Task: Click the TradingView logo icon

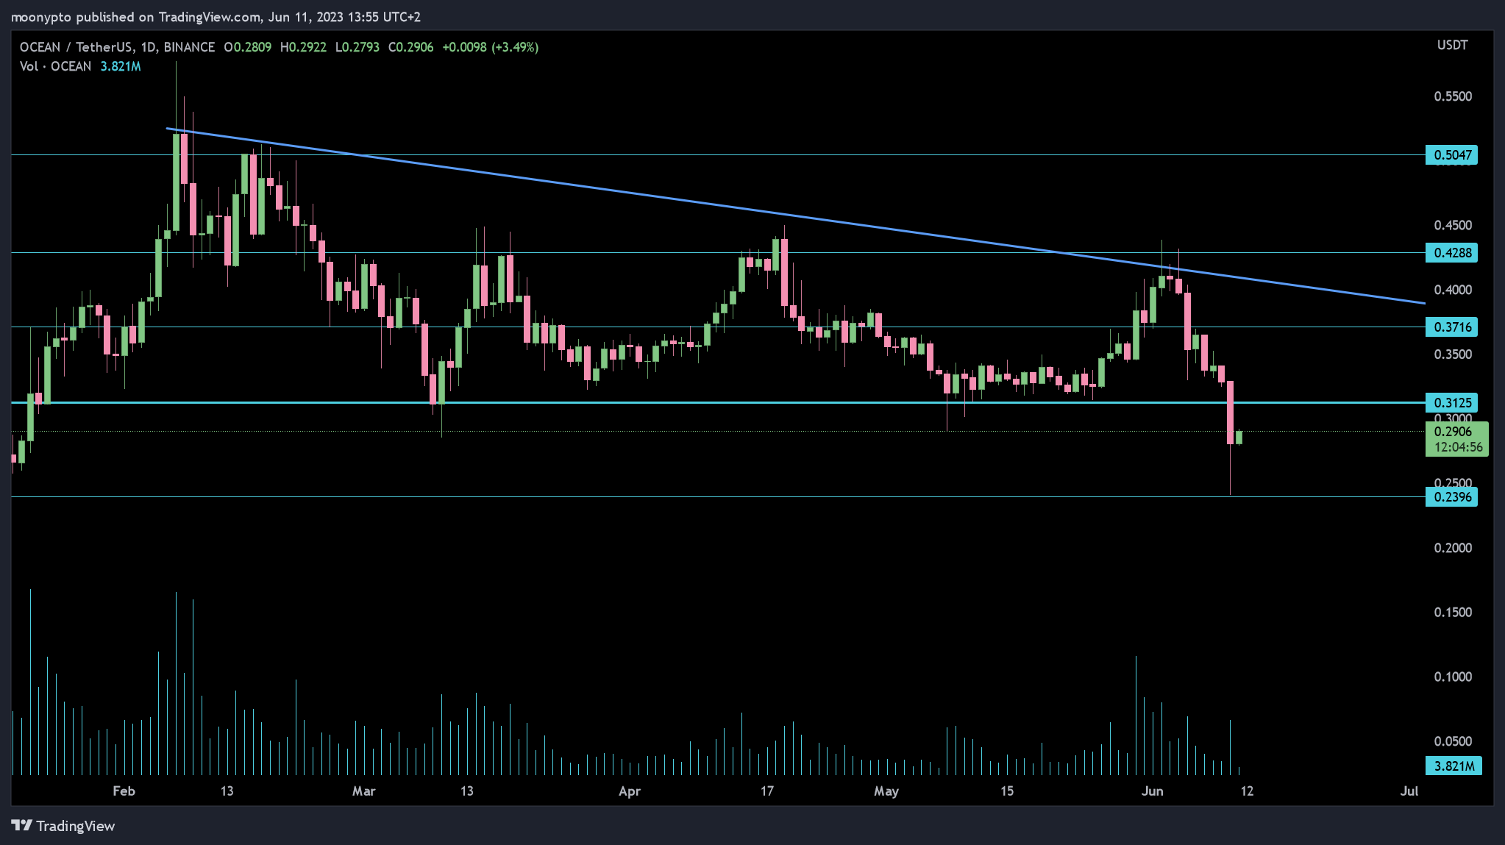Action: tap(21, 826)
